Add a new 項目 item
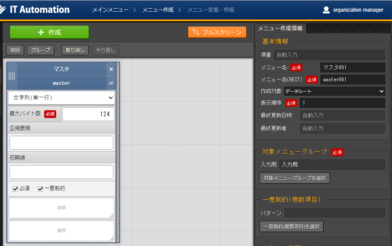This screenshot has height=246, width=392. (x=15, y=50)
